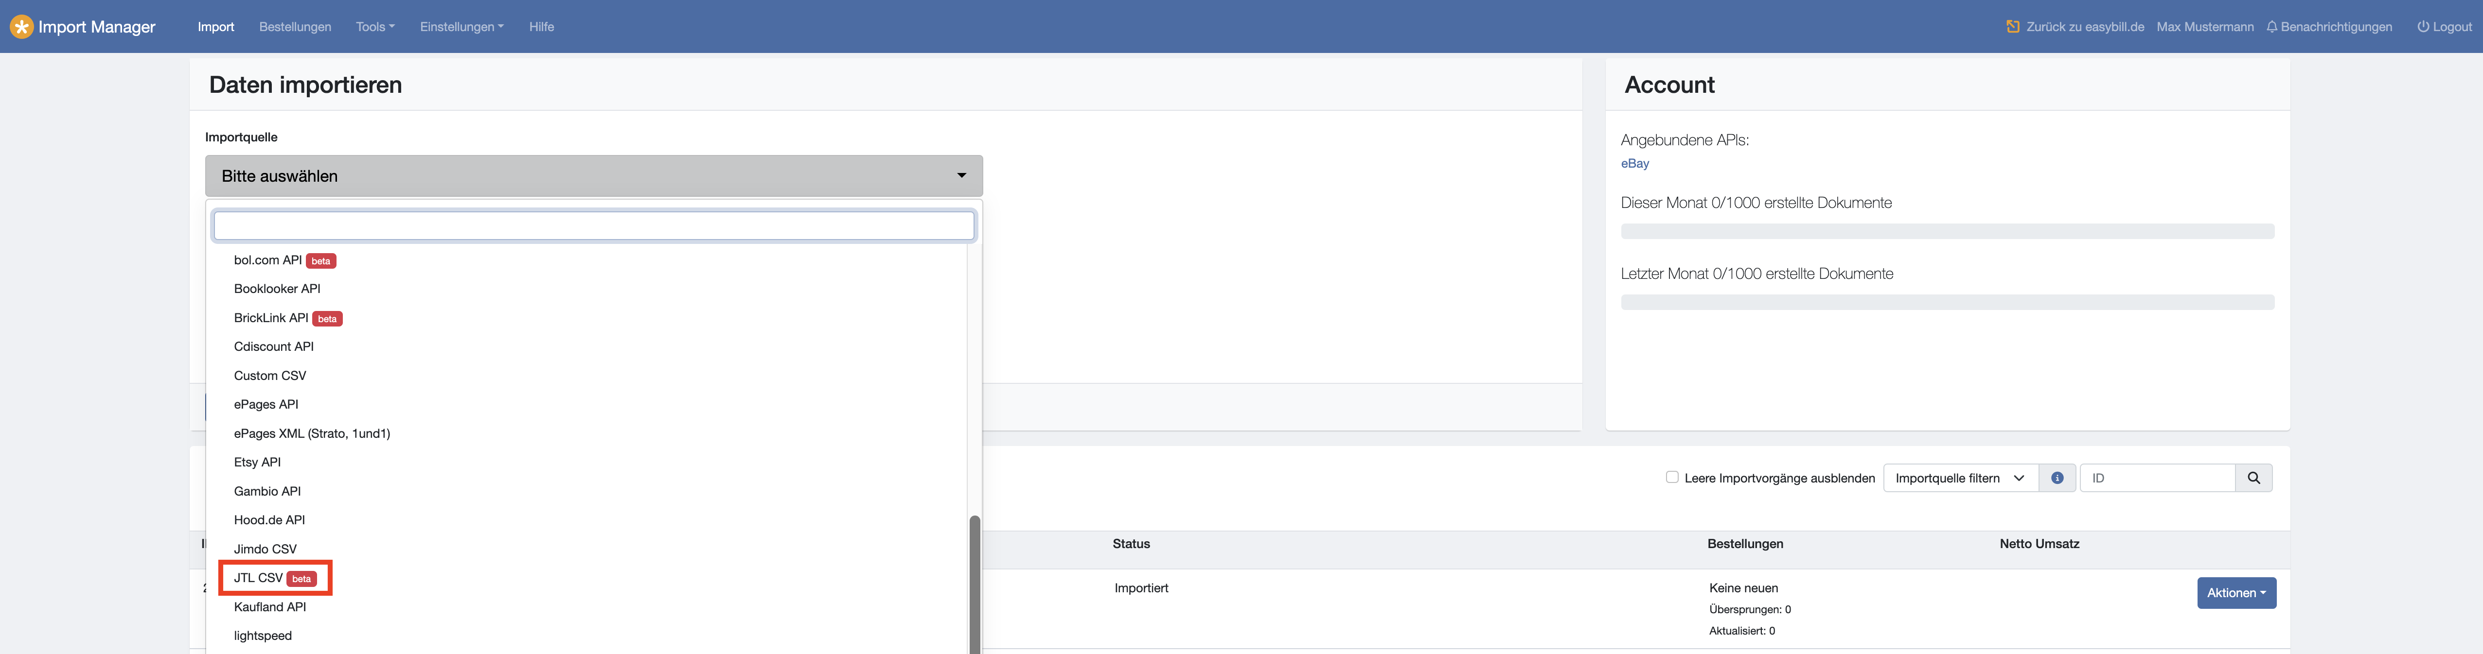Click the blue info icon beside Importquelle filtern

coord(2057,478)
